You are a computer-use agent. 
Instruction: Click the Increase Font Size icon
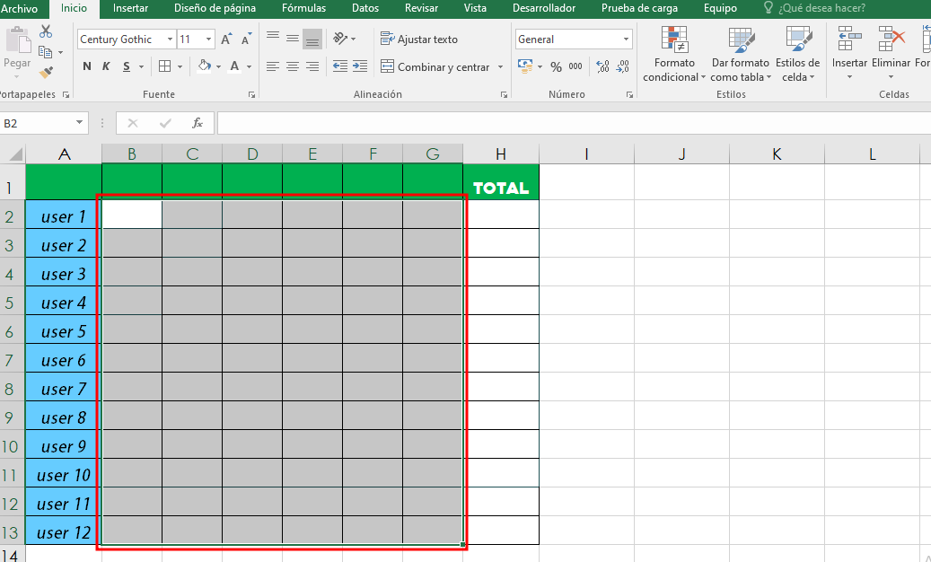227,40
